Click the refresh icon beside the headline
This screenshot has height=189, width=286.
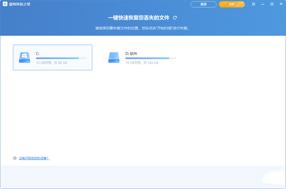coord(175,18)
